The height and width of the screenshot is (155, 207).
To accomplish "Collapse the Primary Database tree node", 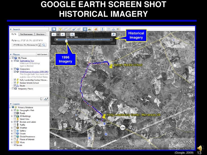I will tap(10, 107).
